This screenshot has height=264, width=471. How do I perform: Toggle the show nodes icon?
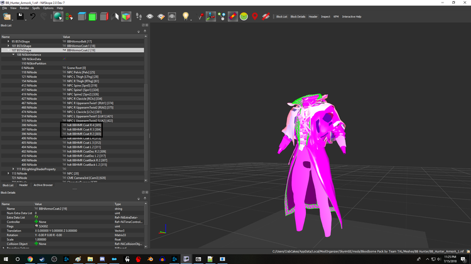tap(222, 16)
